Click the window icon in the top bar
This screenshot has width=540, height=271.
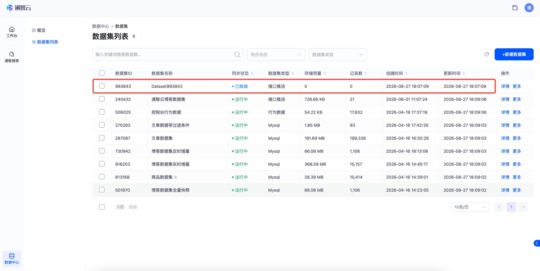tap(515, 8)
